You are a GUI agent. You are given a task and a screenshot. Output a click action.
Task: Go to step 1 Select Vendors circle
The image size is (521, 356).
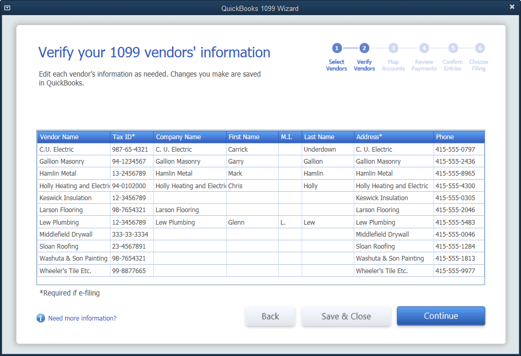click(337, 48)
